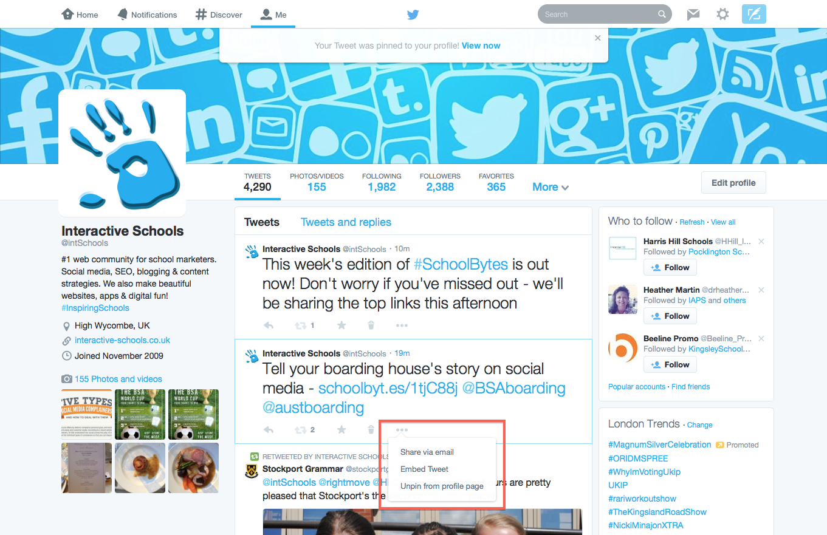Expand the More dropdown in profile stats
The width and height of the screenshot is (827, 535).
[551, 187]
